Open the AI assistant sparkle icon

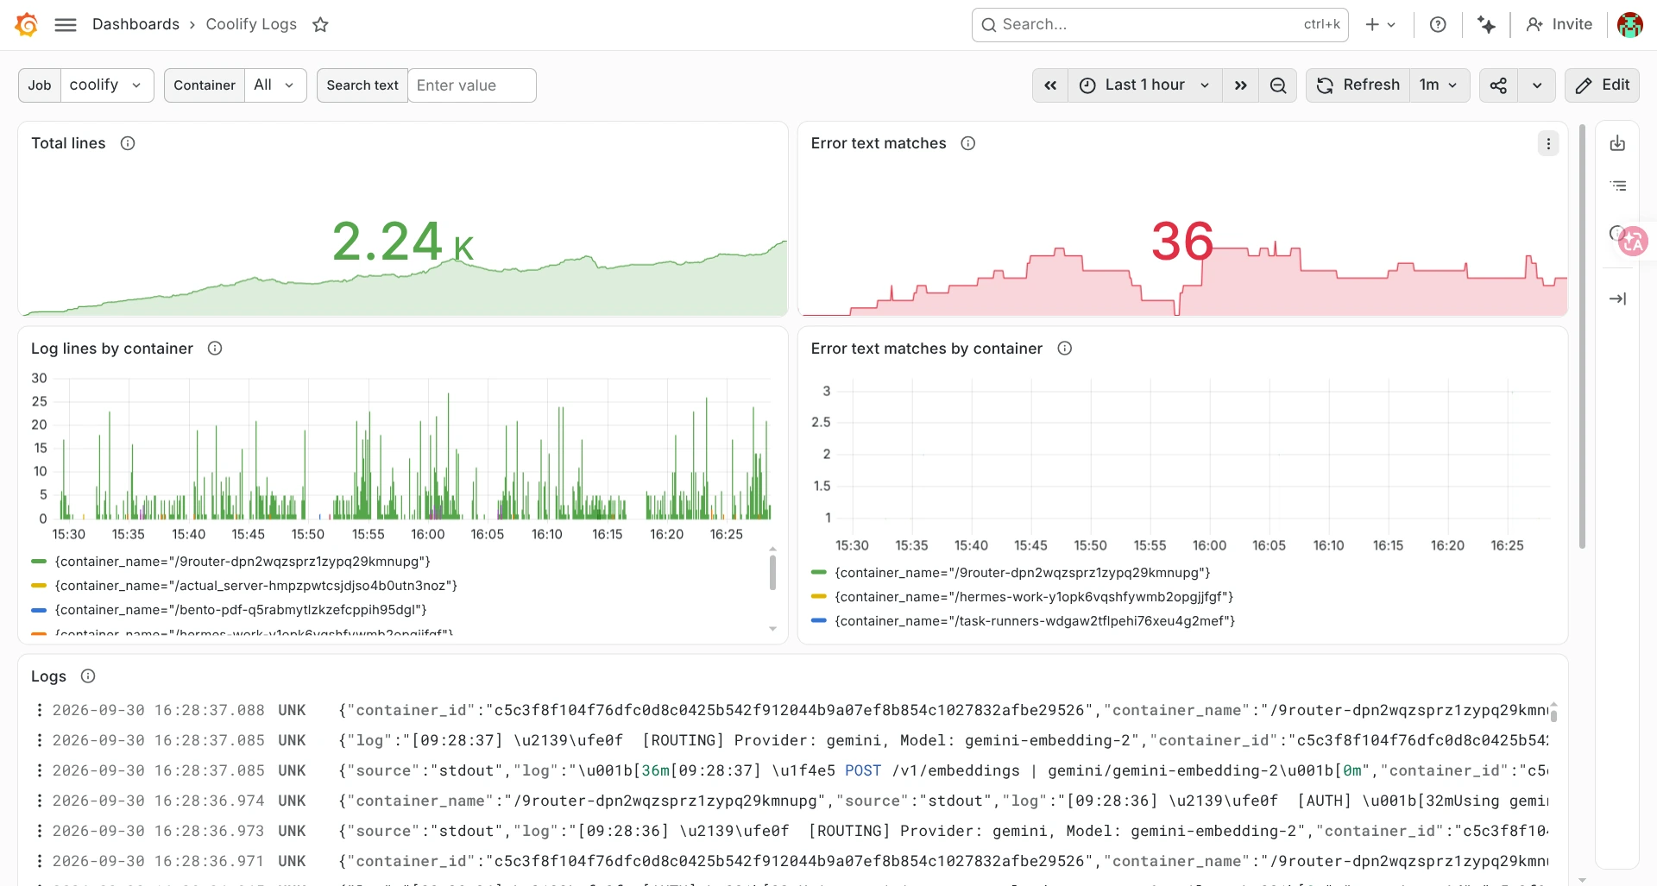click(1486, 24)
